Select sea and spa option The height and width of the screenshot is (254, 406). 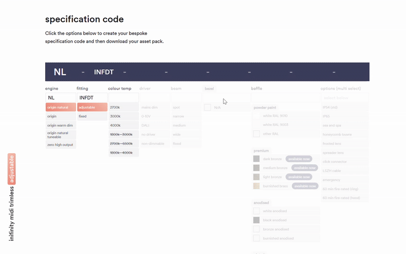345,125
